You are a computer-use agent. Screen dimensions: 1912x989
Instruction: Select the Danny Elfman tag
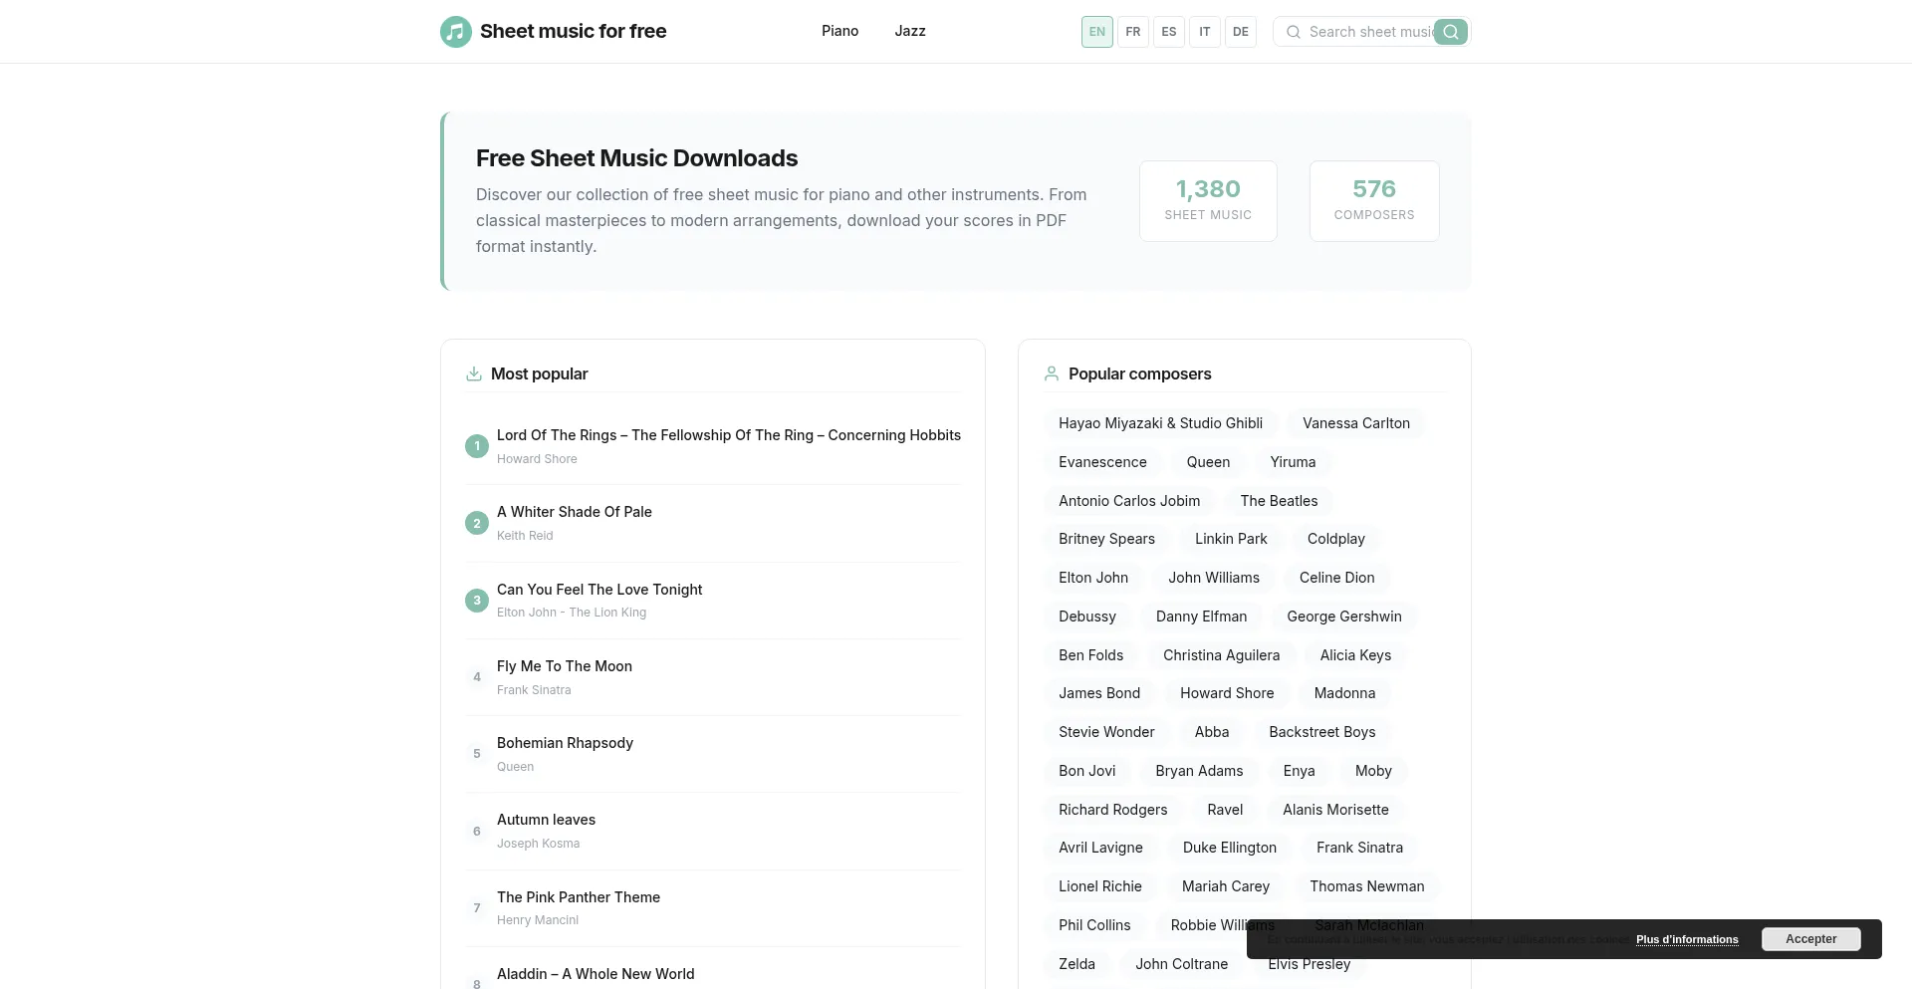[x=1201, y=617]
